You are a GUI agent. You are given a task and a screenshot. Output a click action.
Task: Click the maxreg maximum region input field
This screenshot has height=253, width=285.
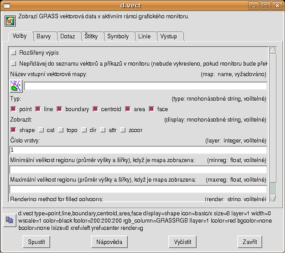(138, 189)
